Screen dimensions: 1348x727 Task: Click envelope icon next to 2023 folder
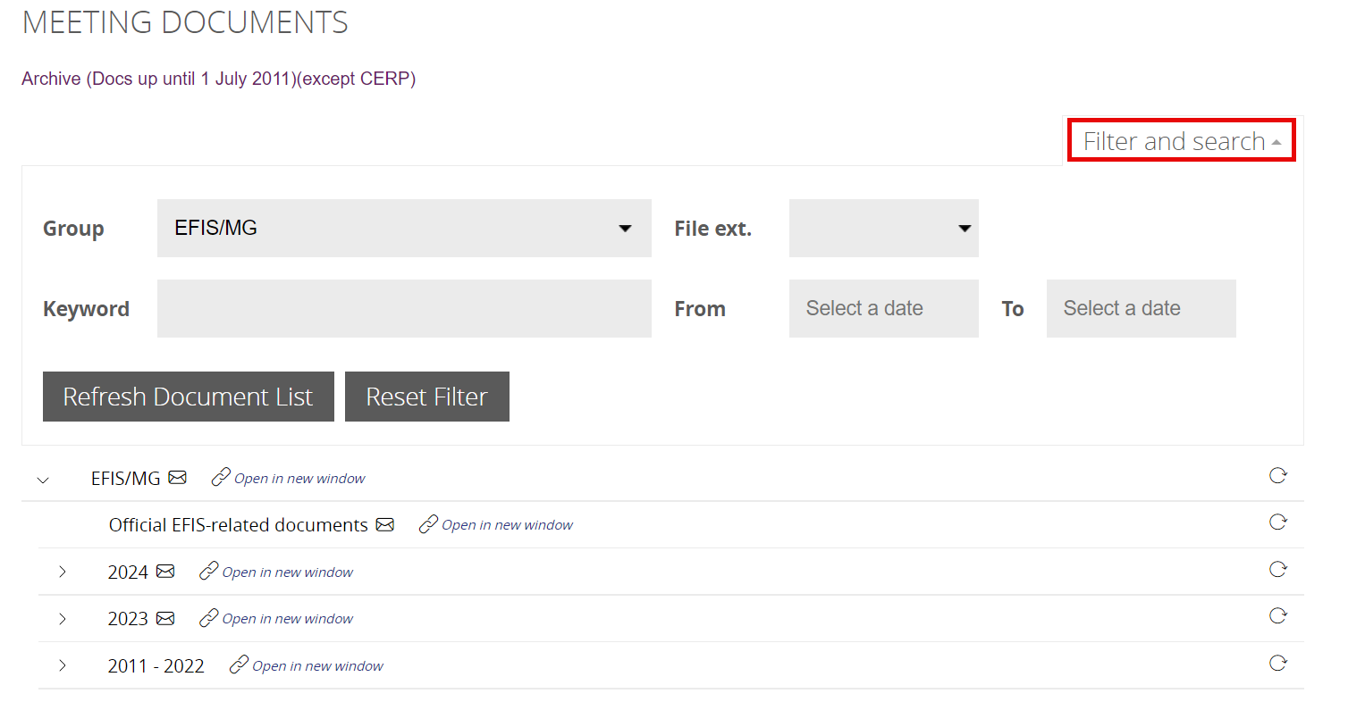165,618
